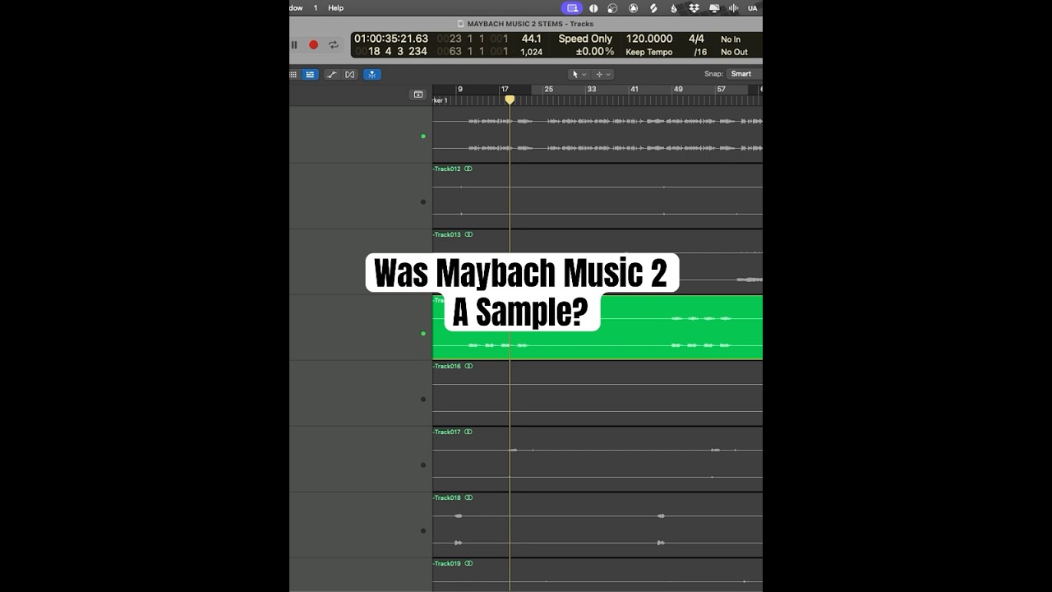Click the No Out MIDI indicator
The width and height of the screenshot is (1052, 592).
coord(734,52)
